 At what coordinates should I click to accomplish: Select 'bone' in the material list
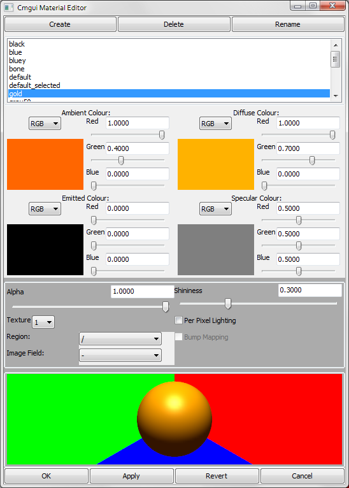(x=169, y=69)
